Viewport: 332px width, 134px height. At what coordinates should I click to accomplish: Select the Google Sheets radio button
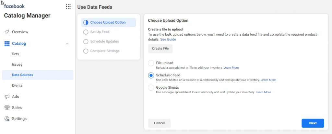(151, 88)
